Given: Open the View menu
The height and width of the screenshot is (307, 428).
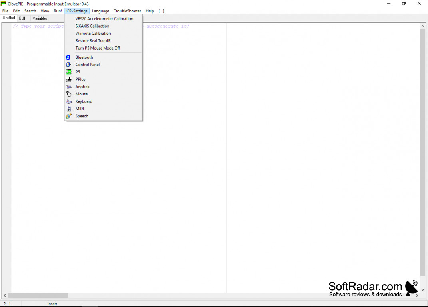Looking at the screenshot, I should coord(45,11).
